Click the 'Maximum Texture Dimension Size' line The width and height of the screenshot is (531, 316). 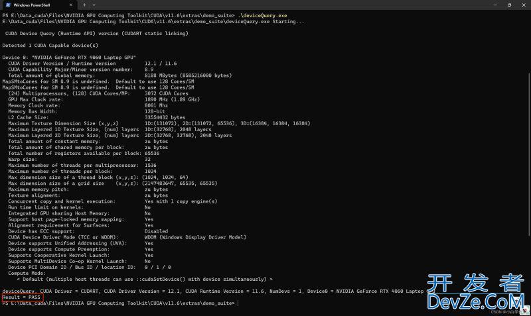159,123
